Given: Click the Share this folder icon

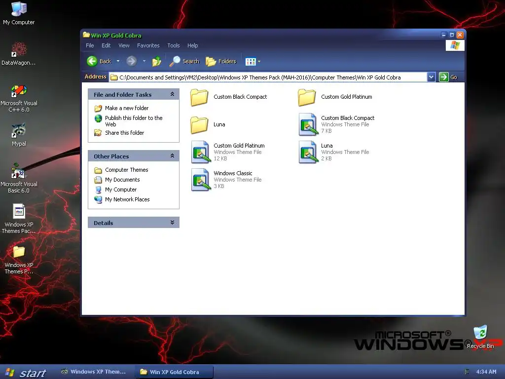Looking at the screenshot, I should click(98, 133).
